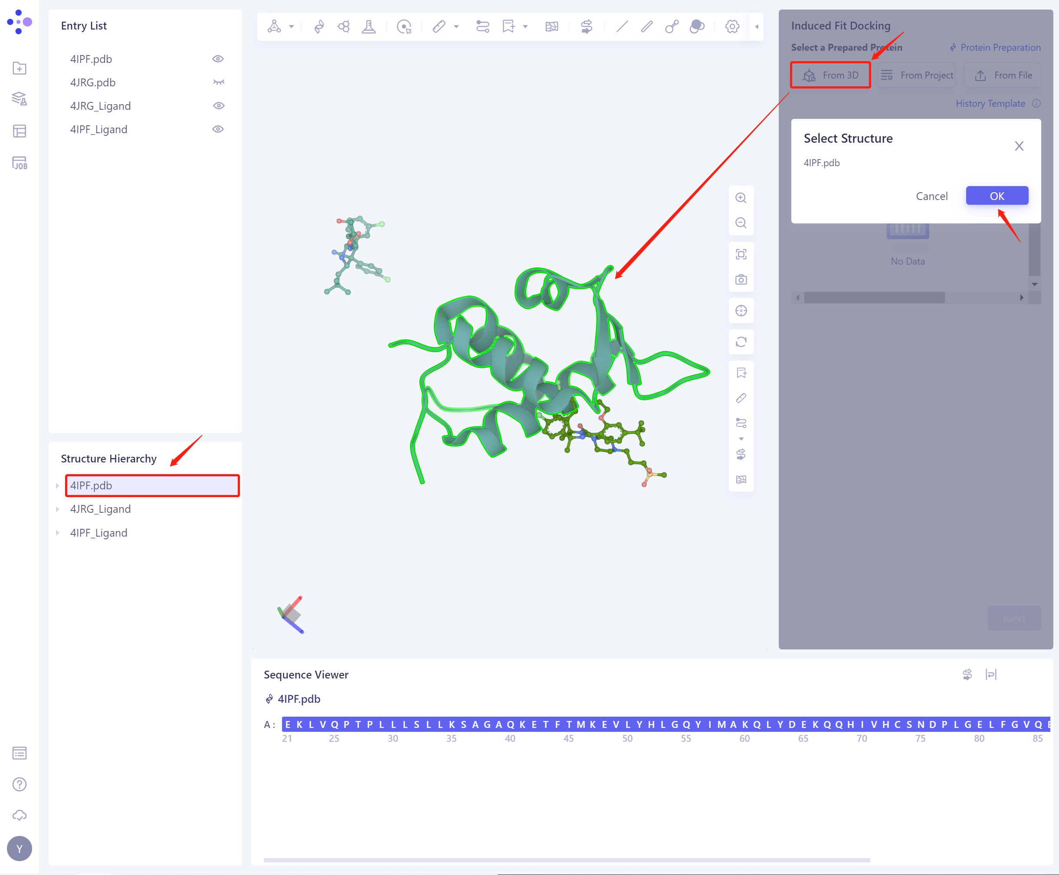Reset the view with the refresh icon

coord(741,342)
